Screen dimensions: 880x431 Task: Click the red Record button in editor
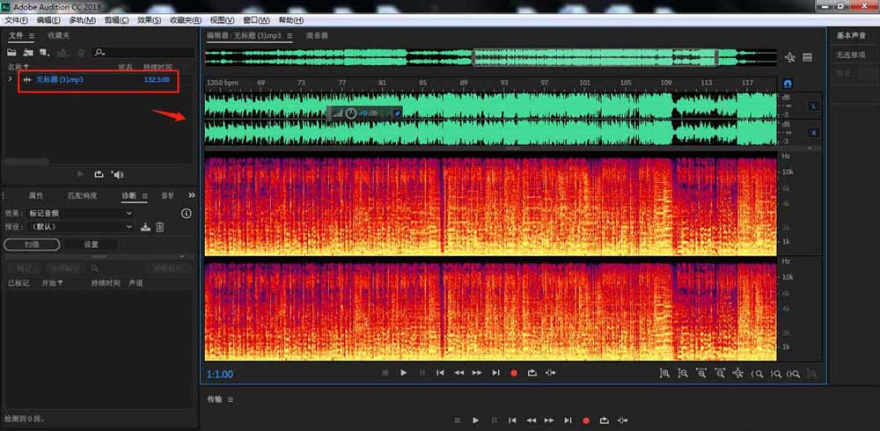[514, 373]
